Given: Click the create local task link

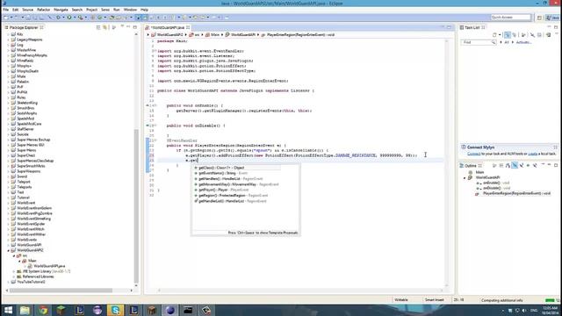Looking at the screenshot, I should tap(533, 154).
